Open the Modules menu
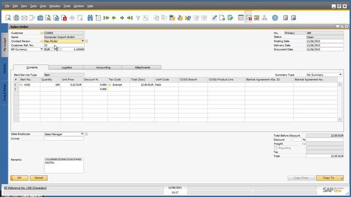Viewport: 351px width, 197px height. [55, 6]
